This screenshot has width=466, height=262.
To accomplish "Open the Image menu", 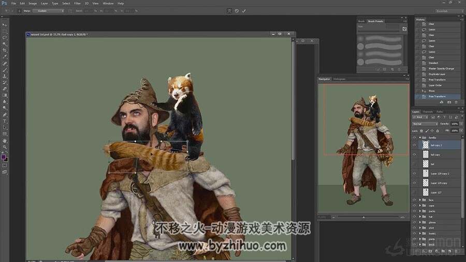I will [33, 3].
